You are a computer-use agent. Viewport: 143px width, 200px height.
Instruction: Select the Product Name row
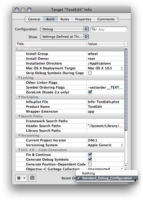click(70, 107)
